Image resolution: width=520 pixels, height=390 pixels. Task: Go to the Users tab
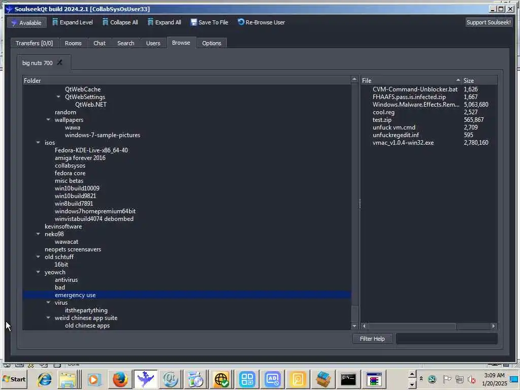[153, 43]
